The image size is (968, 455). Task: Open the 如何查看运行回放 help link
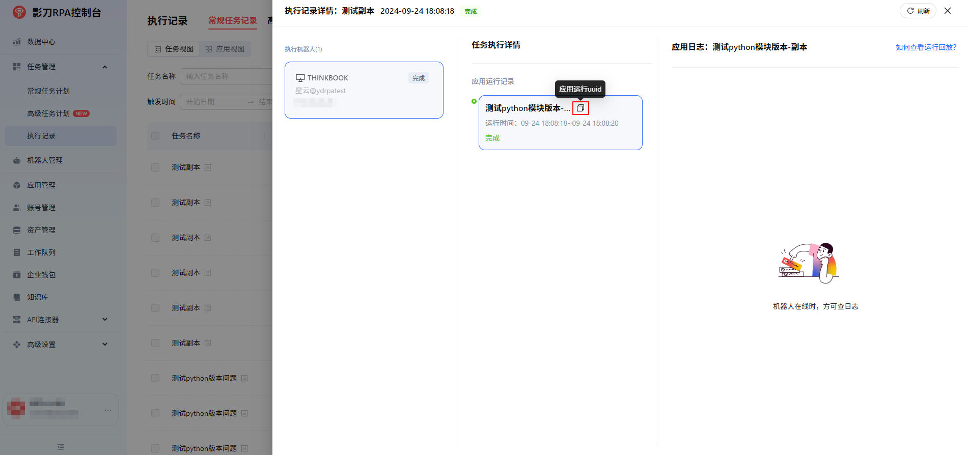(x=926, y=47)
